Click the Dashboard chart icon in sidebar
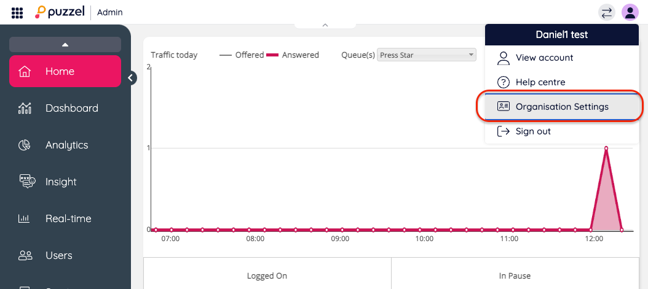 25,109
